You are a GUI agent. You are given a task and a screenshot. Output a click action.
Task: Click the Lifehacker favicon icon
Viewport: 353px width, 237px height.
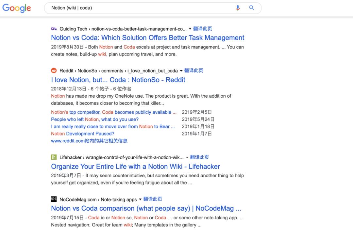point(54,157)
